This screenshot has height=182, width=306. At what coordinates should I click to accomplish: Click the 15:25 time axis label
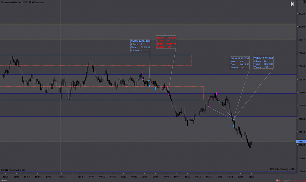6,177
